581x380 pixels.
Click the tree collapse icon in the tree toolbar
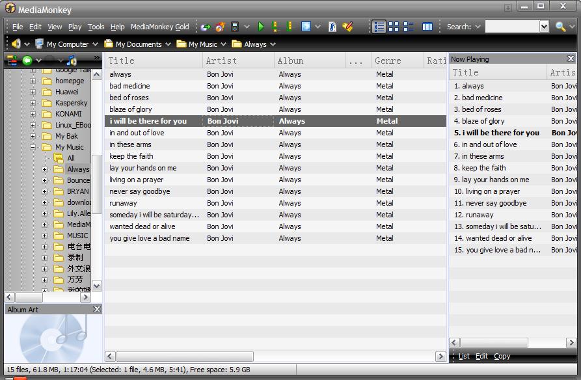click(x=12, y=60)
